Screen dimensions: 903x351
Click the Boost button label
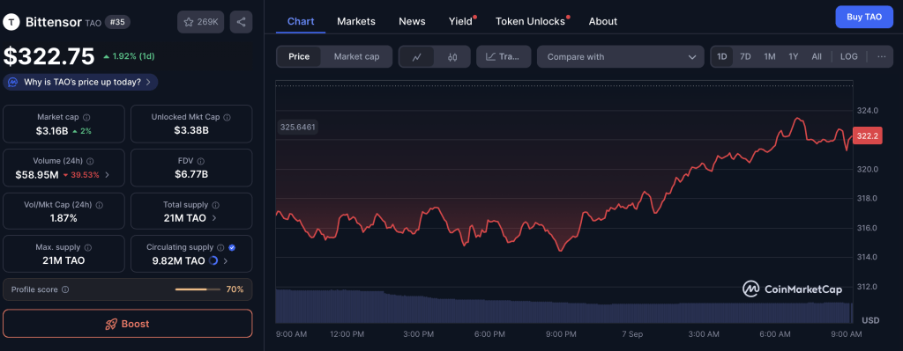click(x=135, y=324)
